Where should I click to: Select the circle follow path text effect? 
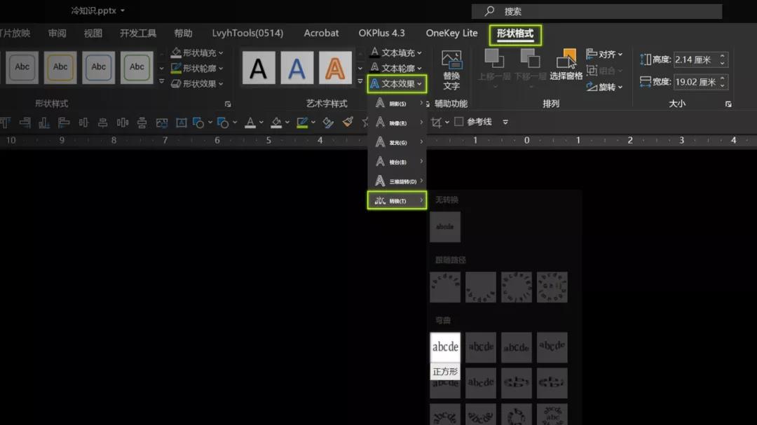pos(517,287)
